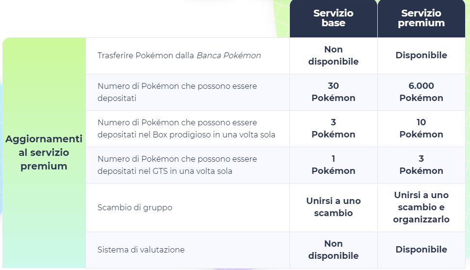Select the "10 Pokémon" premium cell
Viewport: 470px width, 270px height.
click(x=421, y=128)
